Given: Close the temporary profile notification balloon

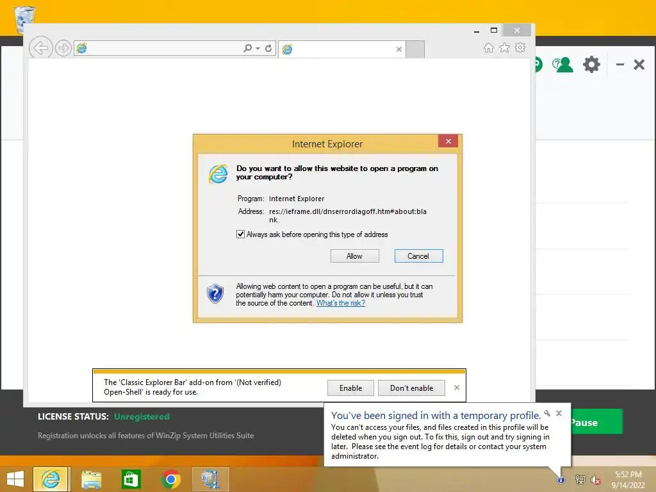Looking at the screenshot, I should click(x=559, y=413).
